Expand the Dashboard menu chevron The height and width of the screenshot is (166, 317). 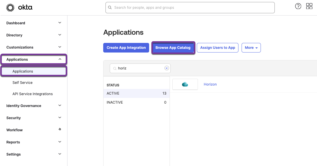coord(60,23)
